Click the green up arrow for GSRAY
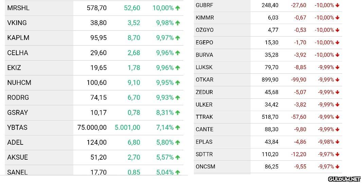The height and width of the screenshot is (183, 362). click(177, 113)
